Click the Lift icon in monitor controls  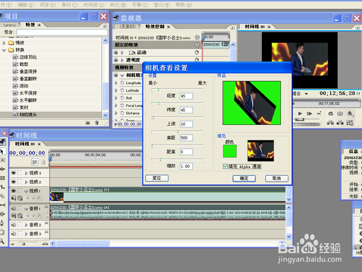(330, 122)
